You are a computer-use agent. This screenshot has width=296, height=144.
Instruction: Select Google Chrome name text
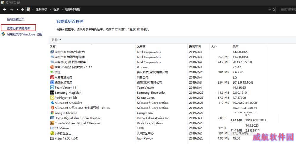pos(66,113)
